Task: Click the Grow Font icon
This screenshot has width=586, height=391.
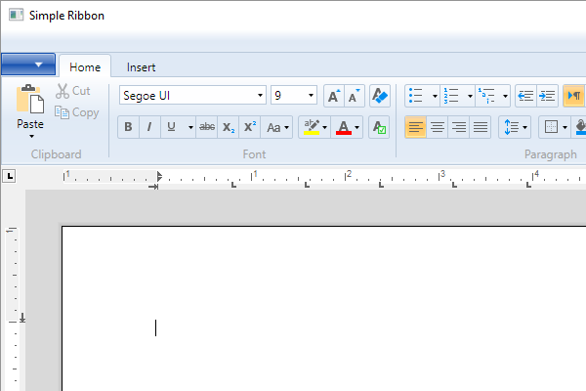Action: coord(334,96)
